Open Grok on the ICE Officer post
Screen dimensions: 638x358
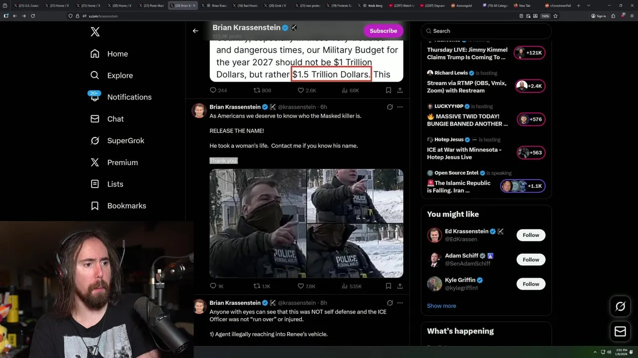click(x=390, y=303)
